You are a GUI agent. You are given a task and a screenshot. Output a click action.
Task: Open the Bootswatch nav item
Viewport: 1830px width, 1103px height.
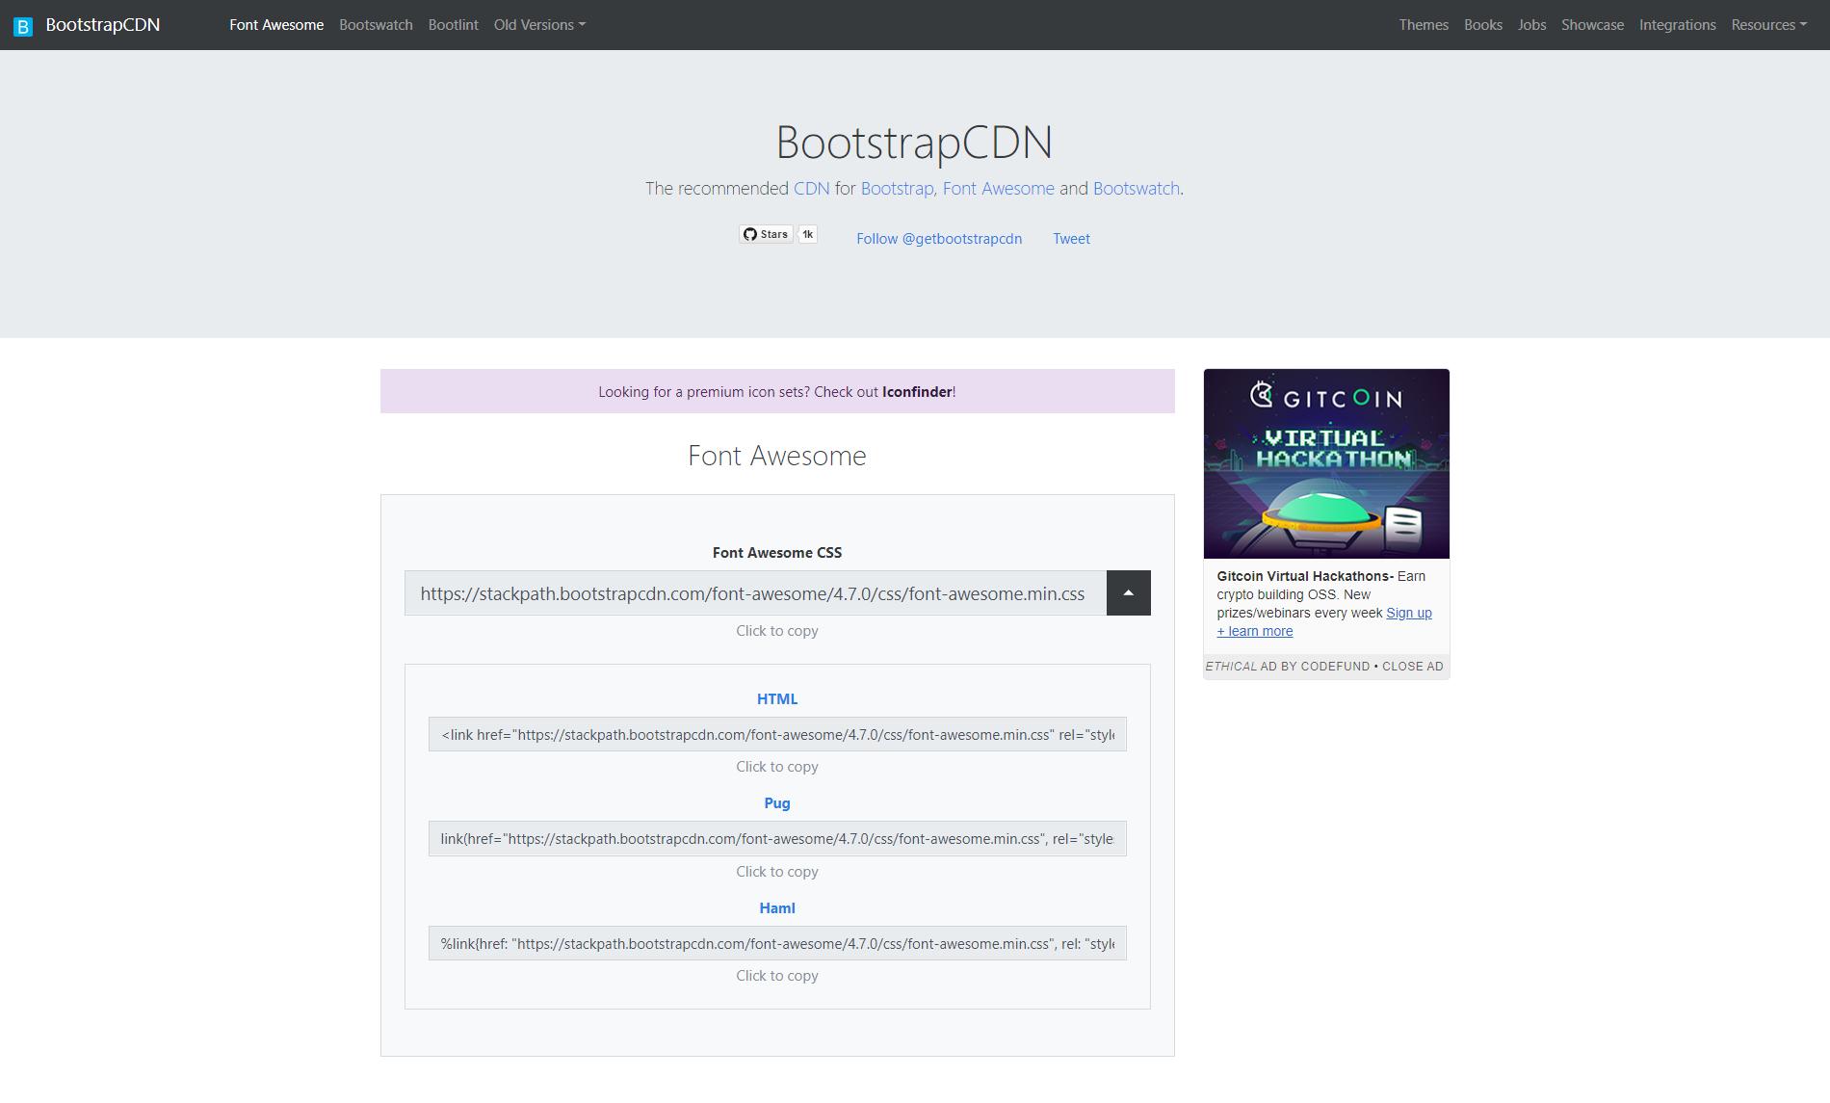click(x=376, y=25)
